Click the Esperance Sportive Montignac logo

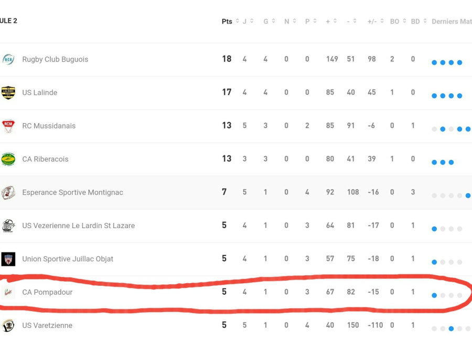pos(8,192)
